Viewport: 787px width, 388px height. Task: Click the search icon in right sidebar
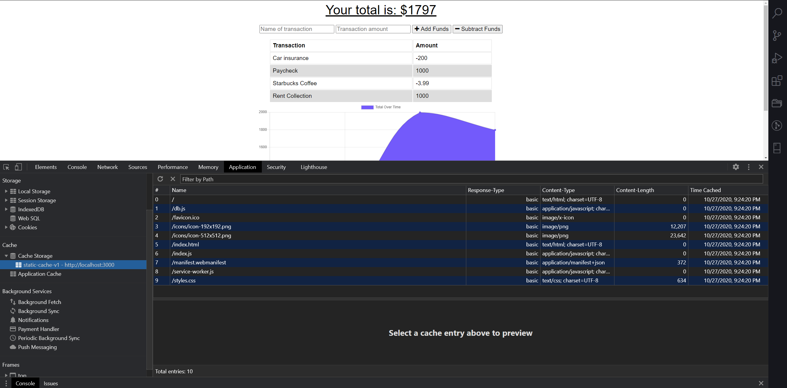pyautogui.click(x=777, y=13)
